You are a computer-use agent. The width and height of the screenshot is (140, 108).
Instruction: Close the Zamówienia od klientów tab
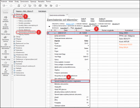pos(67,15)
